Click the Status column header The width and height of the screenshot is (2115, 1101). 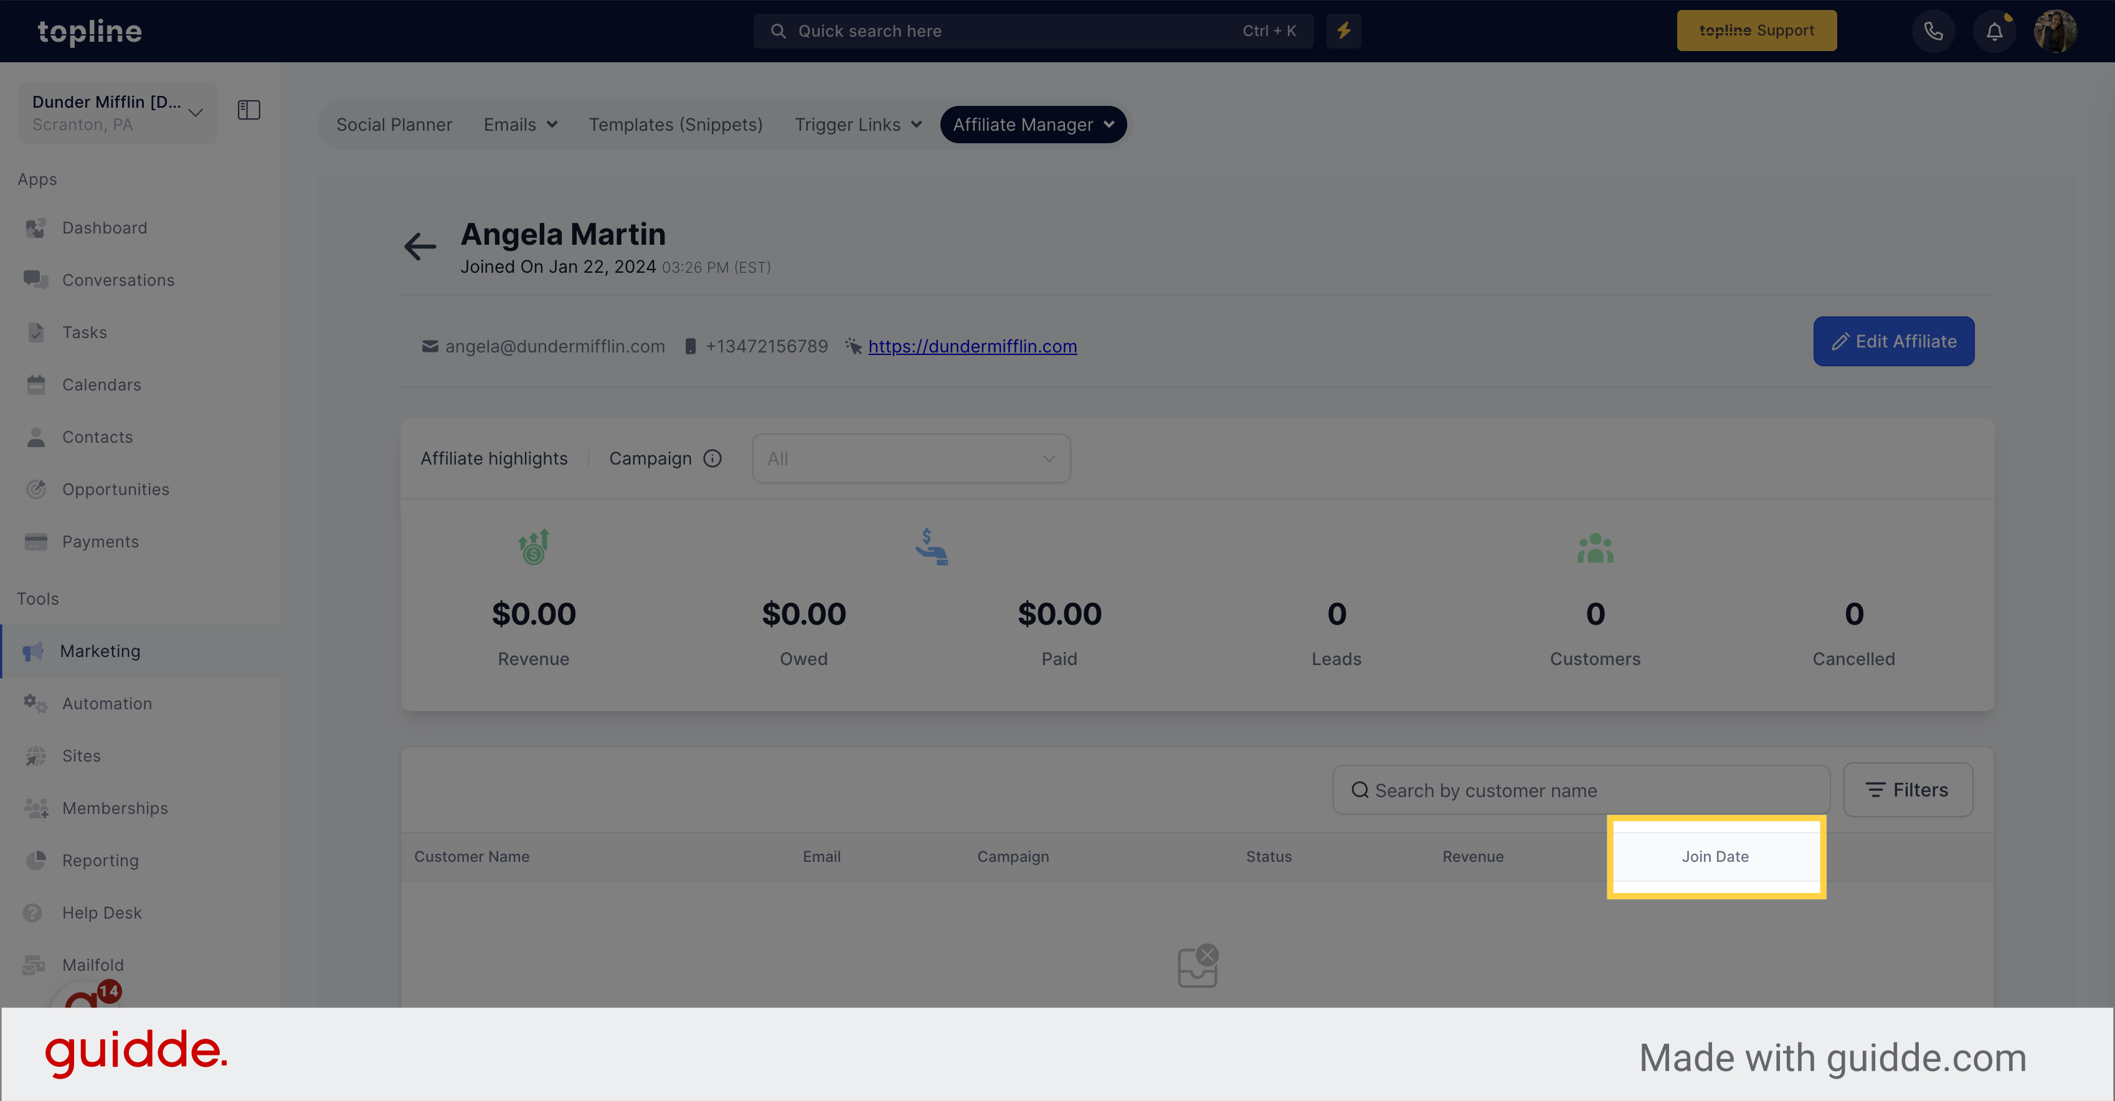tap(1269, 856)
